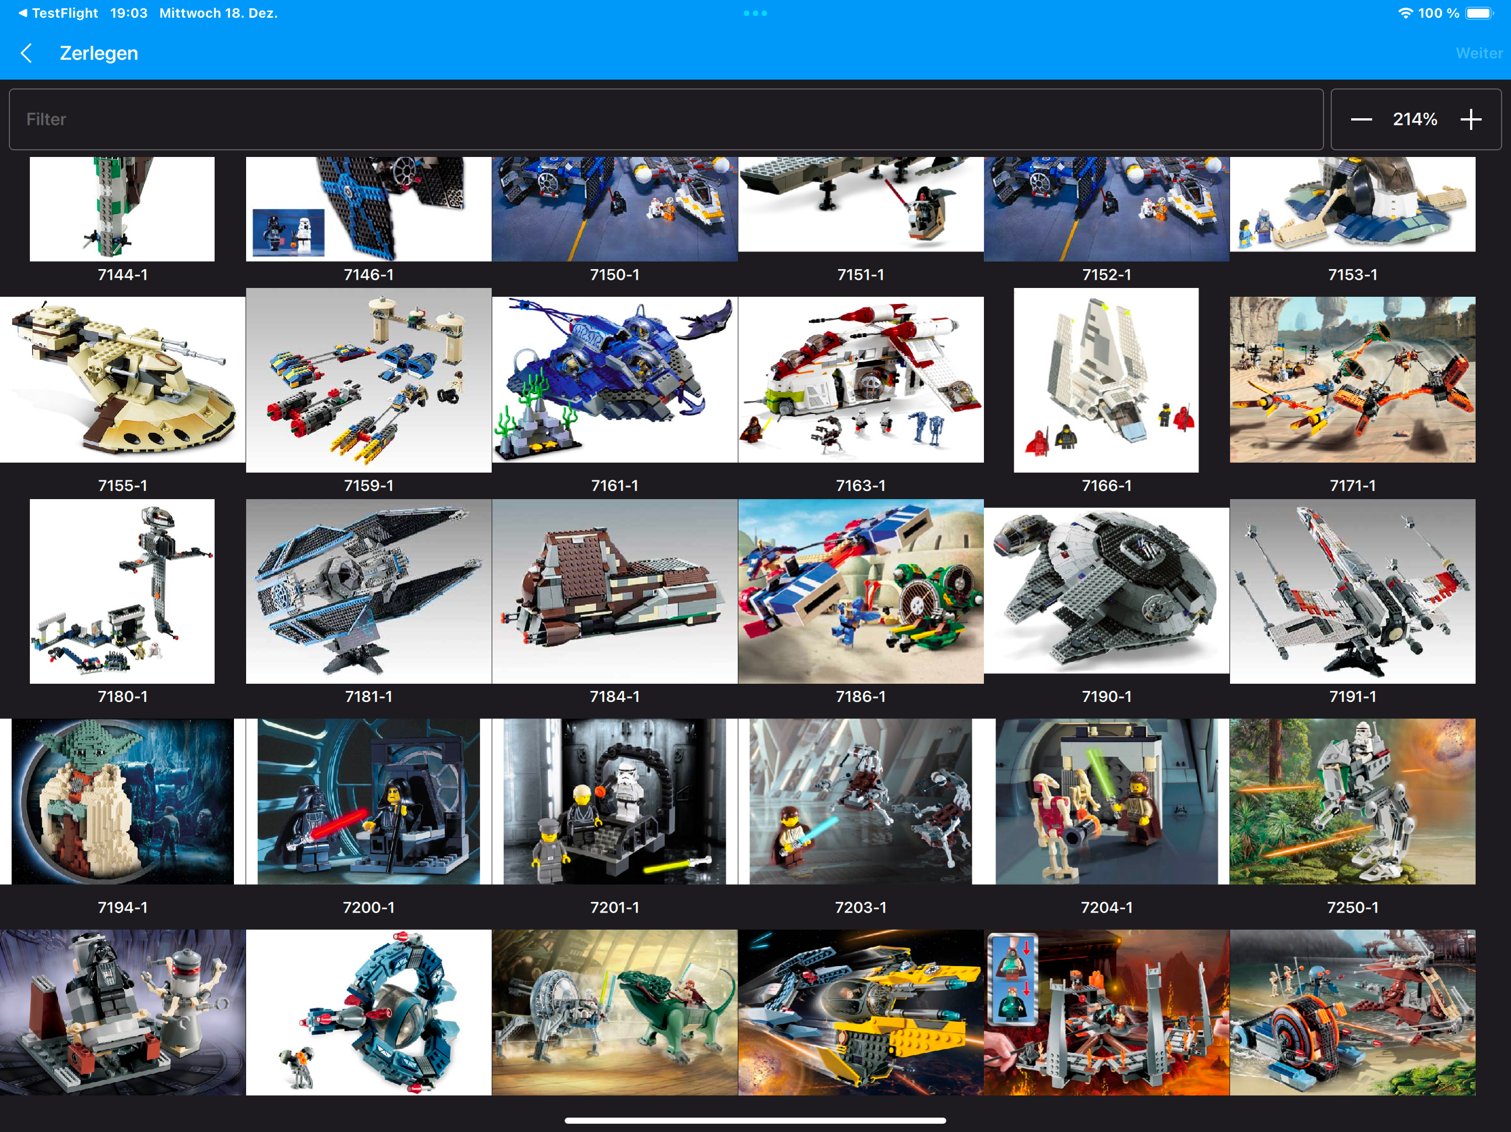Tap the minus zoom-out icon

[1361, 119]
